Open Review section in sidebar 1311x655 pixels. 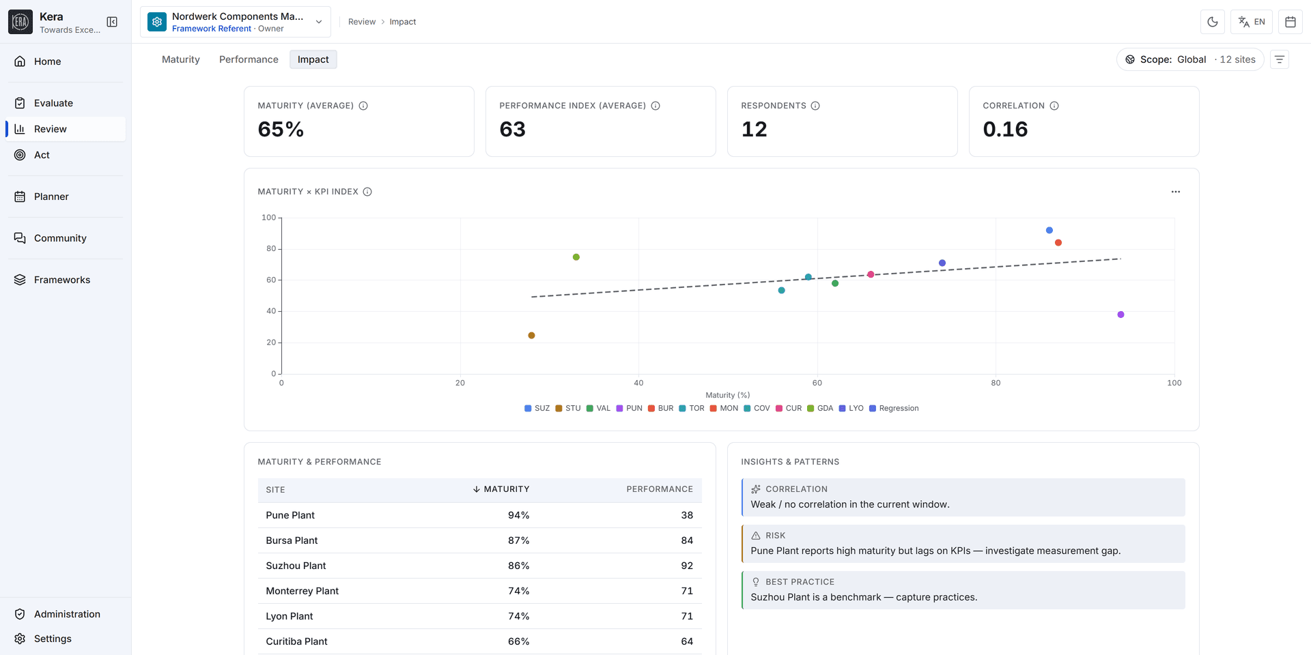(x=66, y=129)
